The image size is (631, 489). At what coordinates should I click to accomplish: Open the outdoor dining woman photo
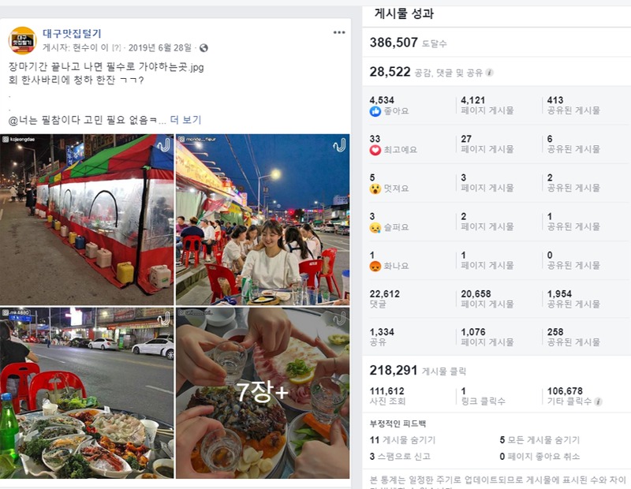point(263,219)
